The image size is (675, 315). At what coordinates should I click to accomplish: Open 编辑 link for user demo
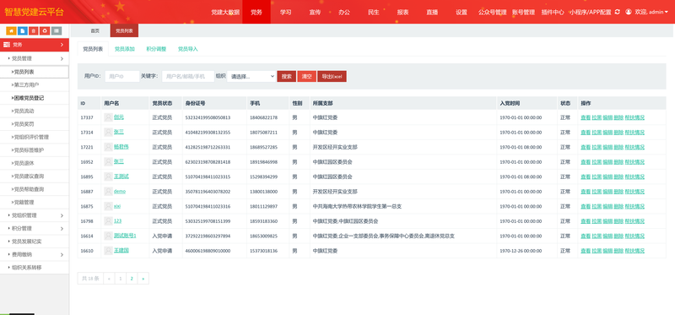tap(607, 192)
